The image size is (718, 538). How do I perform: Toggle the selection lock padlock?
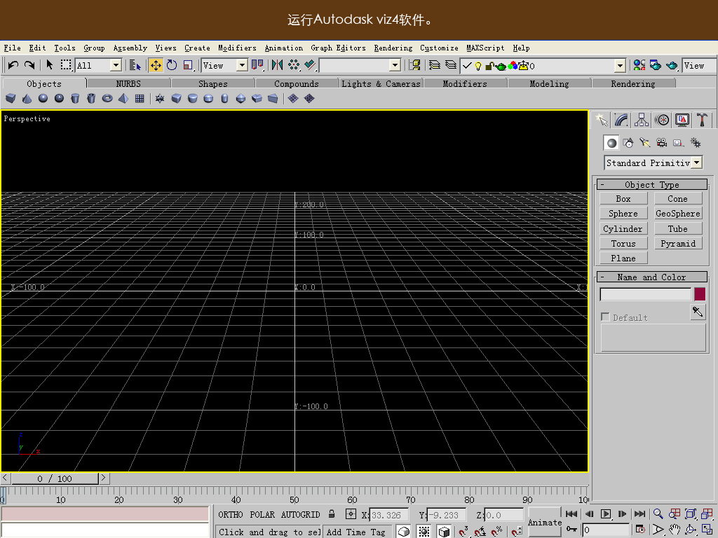point(332,514)
